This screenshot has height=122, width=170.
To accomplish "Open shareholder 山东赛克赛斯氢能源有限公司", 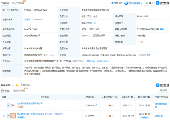I will click(x=29, y=103).
